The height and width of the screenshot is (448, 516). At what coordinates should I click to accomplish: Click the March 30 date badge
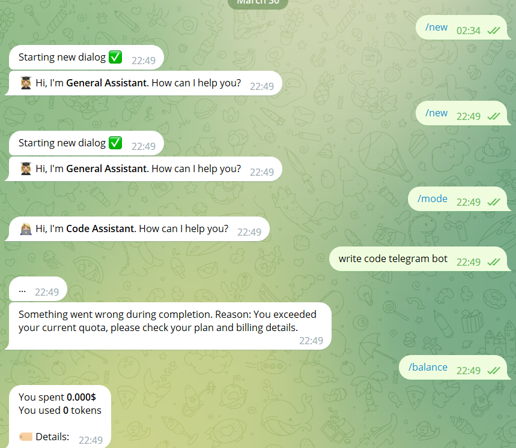point(258,2)
